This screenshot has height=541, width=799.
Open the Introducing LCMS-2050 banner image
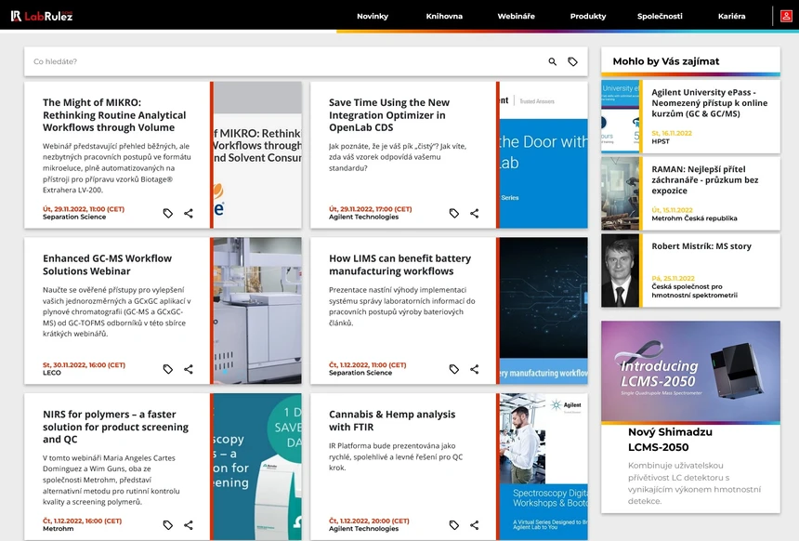(x=690, y=372)
